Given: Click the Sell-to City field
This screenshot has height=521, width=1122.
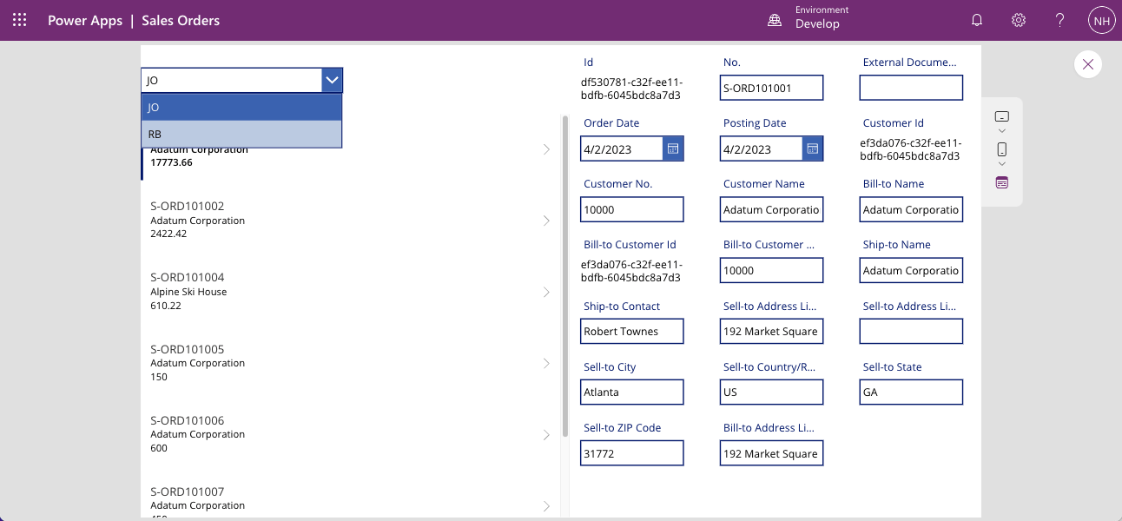Looking at the screenshot, I should coord(632,392).
